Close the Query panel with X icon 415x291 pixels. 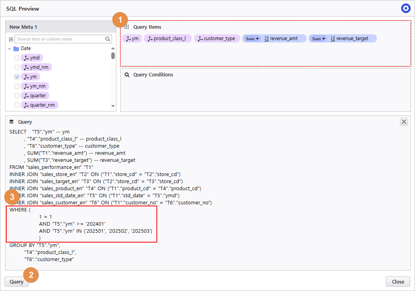pyautogui.click(x=404, y=122)
